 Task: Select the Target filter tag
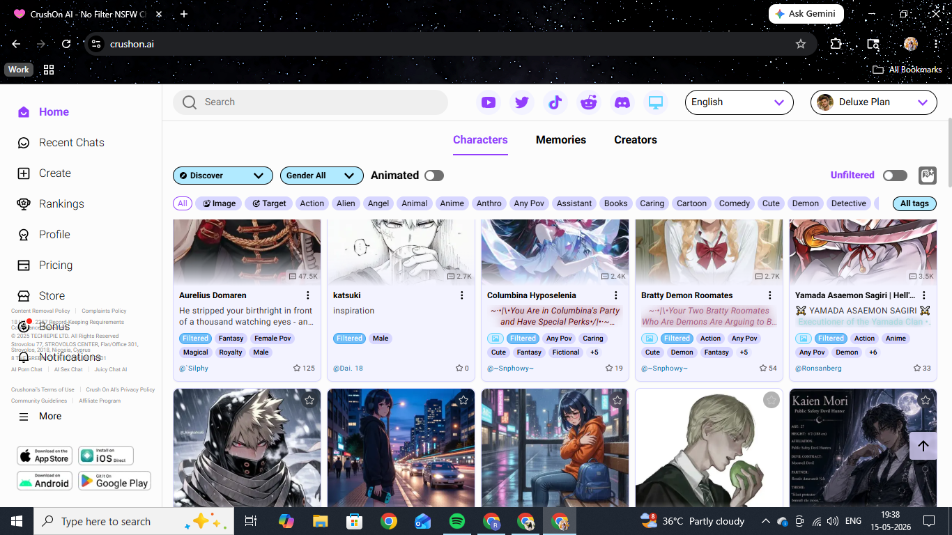coord(269,203)
